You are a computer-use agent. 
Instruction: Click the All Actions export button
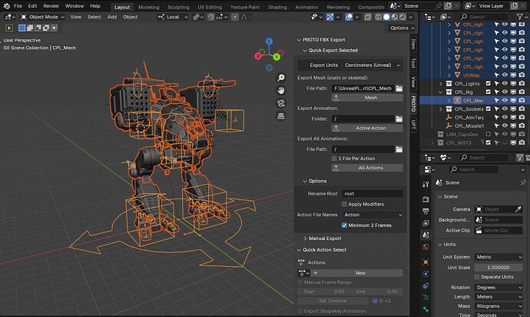pos(367,168)
